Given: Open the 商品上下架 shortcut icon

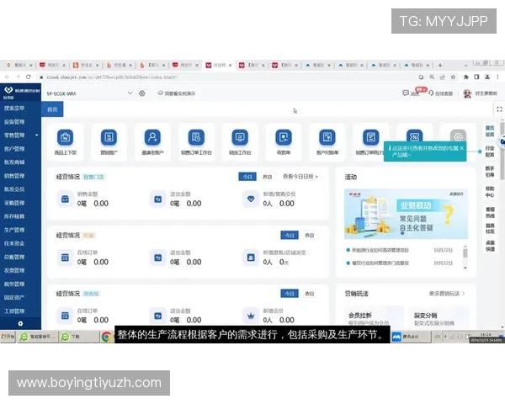Looking at the screenshot, I should pos(66,137).
